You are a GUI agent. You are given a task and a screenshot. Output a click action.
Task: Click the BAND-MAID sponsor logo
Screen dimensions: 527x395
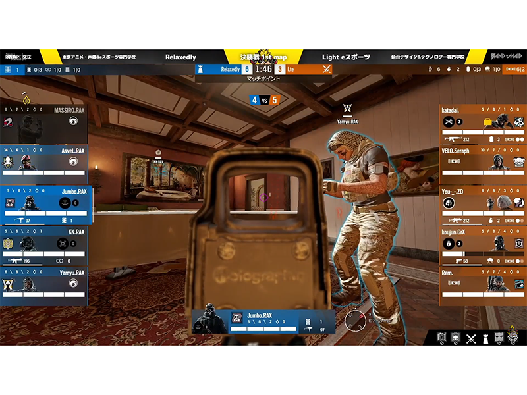coord(506,56)
